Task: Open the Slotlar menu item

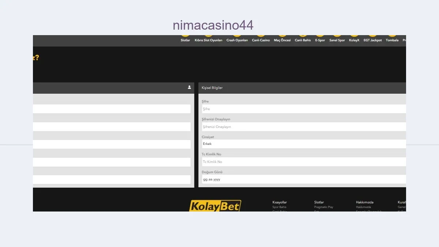Action: [185, 40]
